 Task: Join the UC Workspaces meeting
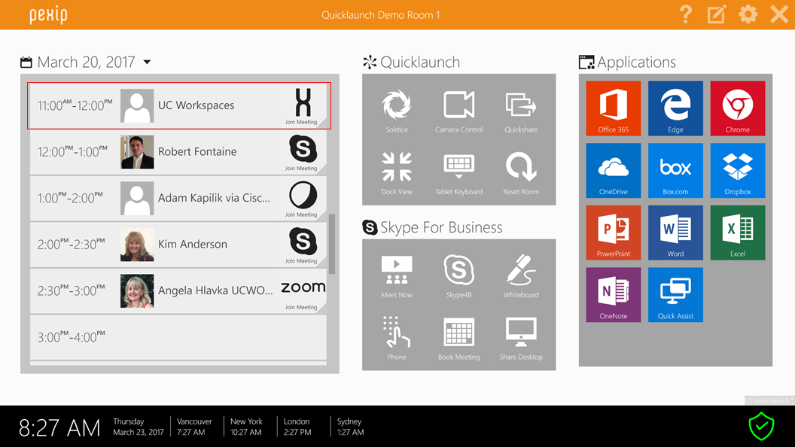[303, 106]
